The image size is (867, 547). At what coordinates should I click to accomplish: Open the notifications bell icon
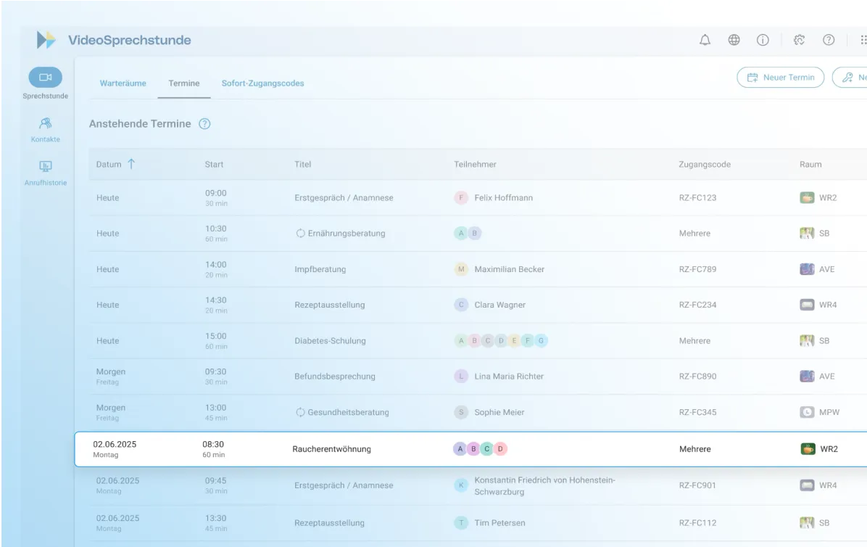point(705,40)
